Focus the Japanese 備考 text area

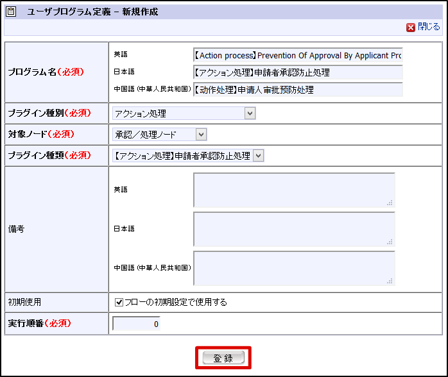point(293,229)
